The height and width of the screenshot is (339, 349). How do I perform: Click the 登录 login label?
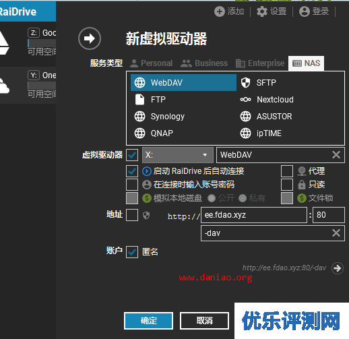pyautogui.click(x=321, y=11)
